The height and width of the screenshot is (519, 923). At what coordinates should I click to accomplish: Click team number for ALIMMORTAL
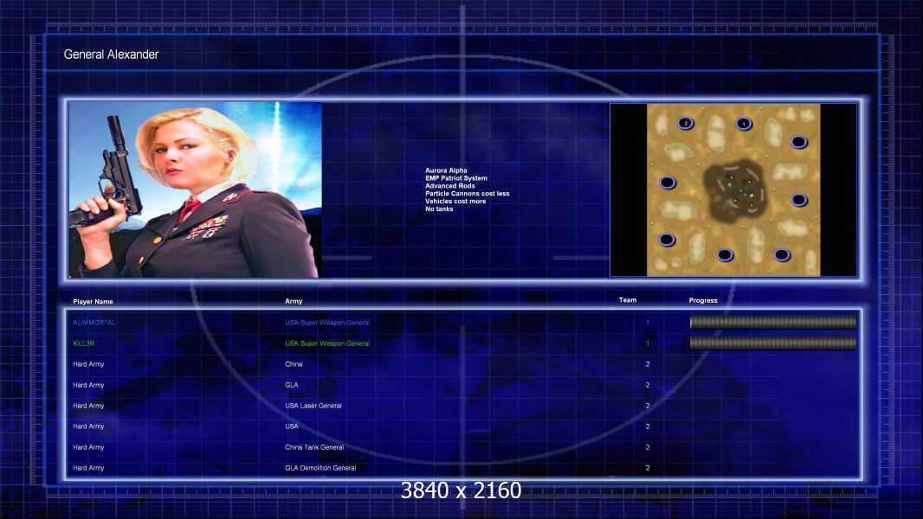(648, 323)
